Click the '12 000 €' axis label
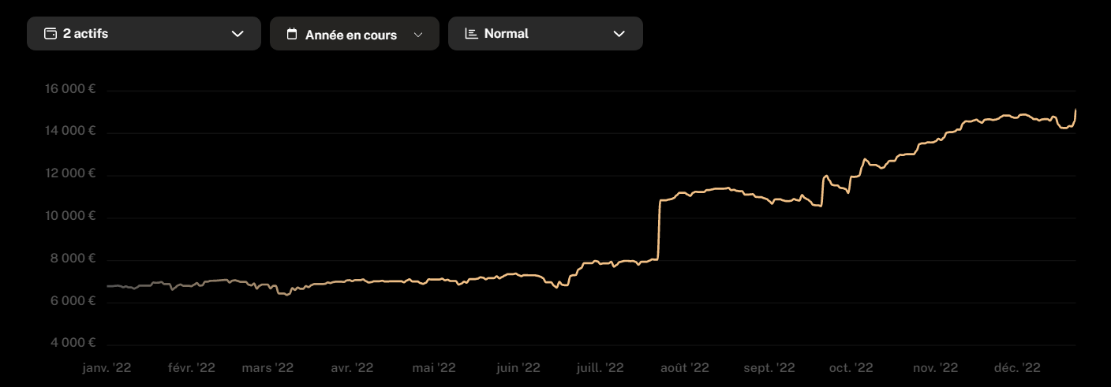 pos(69,173)
